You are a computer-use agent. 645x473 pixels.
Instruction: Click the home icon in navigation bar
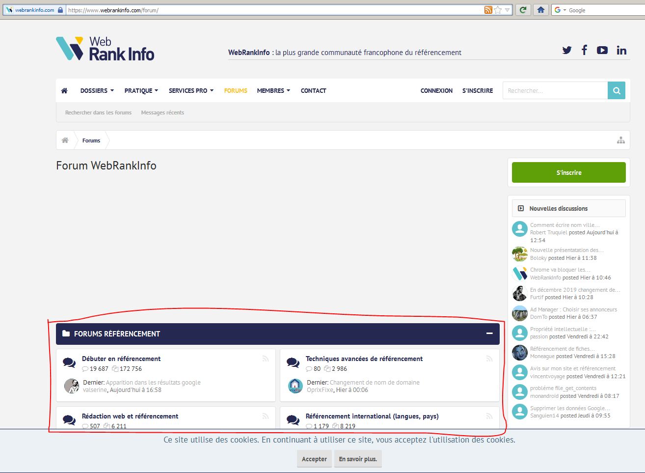(64, 90)
